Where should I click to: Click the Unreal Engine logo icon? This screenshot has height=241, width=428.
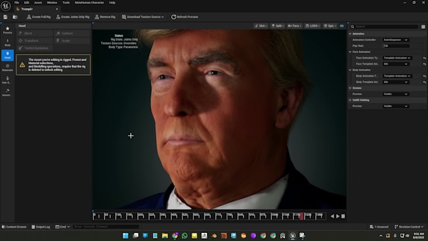(6, 6)
